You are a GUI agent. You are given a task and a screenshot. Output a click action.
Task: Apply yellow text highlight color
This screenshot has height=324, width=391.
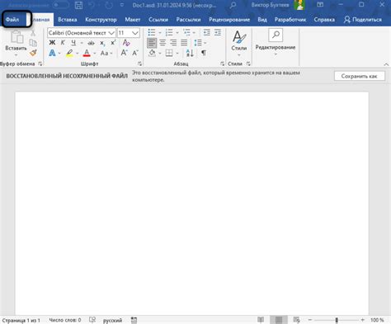pos(69,53)
